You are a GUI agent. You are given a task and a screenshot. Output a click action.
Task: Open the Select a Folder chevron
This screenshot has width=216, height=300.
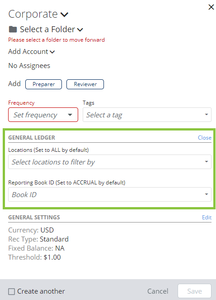click(80, 29)
